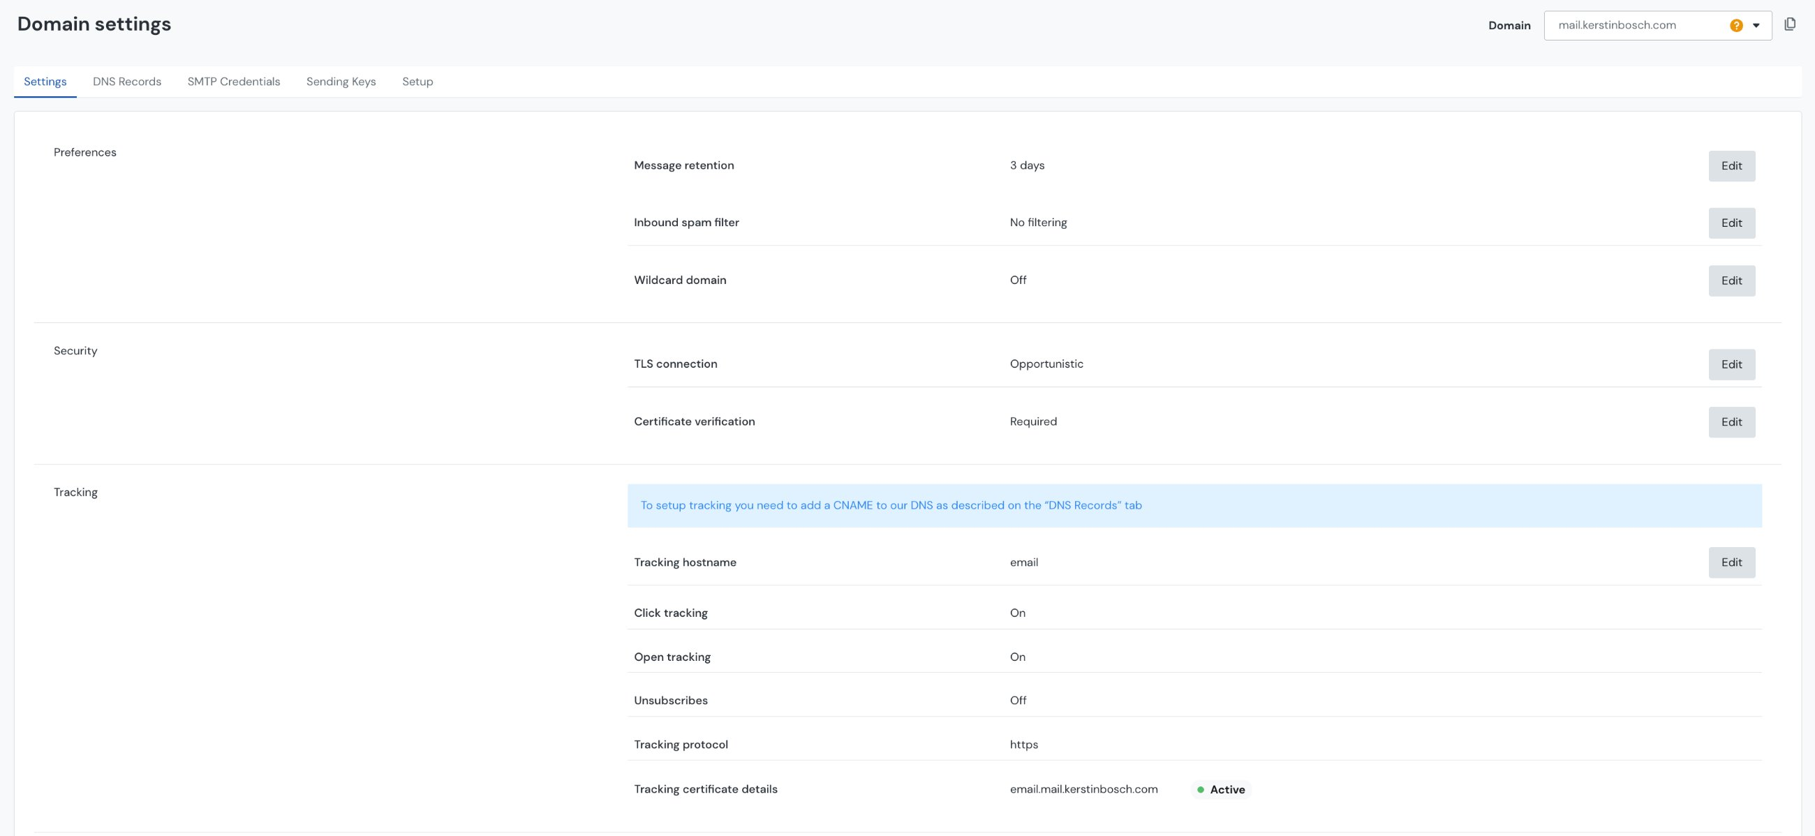Click the 'Inbound spam filter' label

pos(686,223)
